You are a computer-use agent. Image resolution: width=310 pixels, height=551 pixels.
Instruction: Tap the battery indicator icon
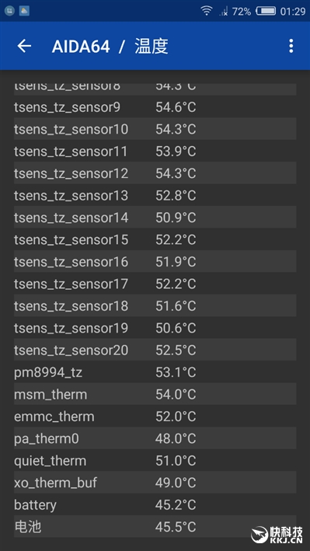click(266, 11)
